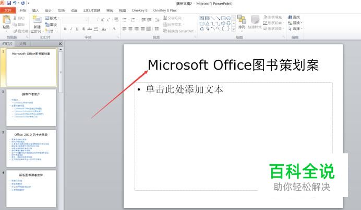Increase font size with grow font icon

[x=102, y=20]
